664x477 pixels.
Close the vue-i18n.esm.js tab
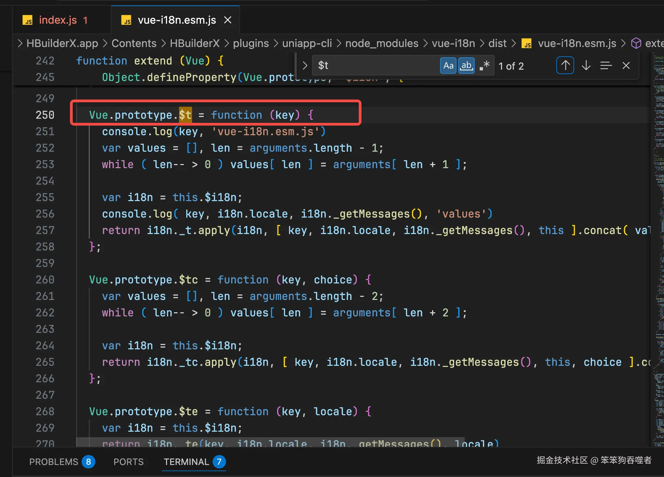click(228, 20)
